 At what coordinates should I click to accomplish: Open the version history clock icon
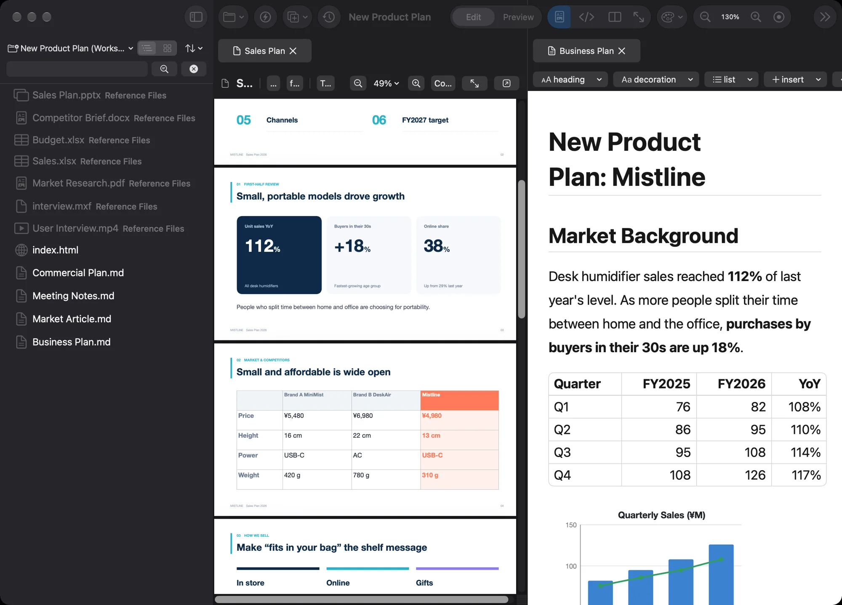click(329, 17)
